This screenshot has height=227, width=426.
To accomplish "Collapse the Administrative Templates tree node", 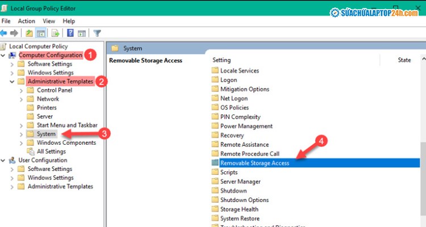I will (12, 82).
